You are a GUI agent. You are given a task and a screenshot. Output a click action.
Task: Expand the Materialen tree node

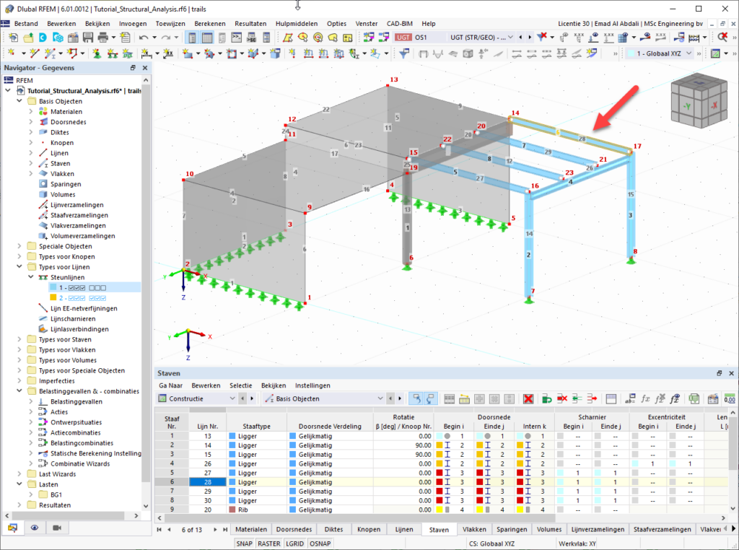[x=30, y=111]
